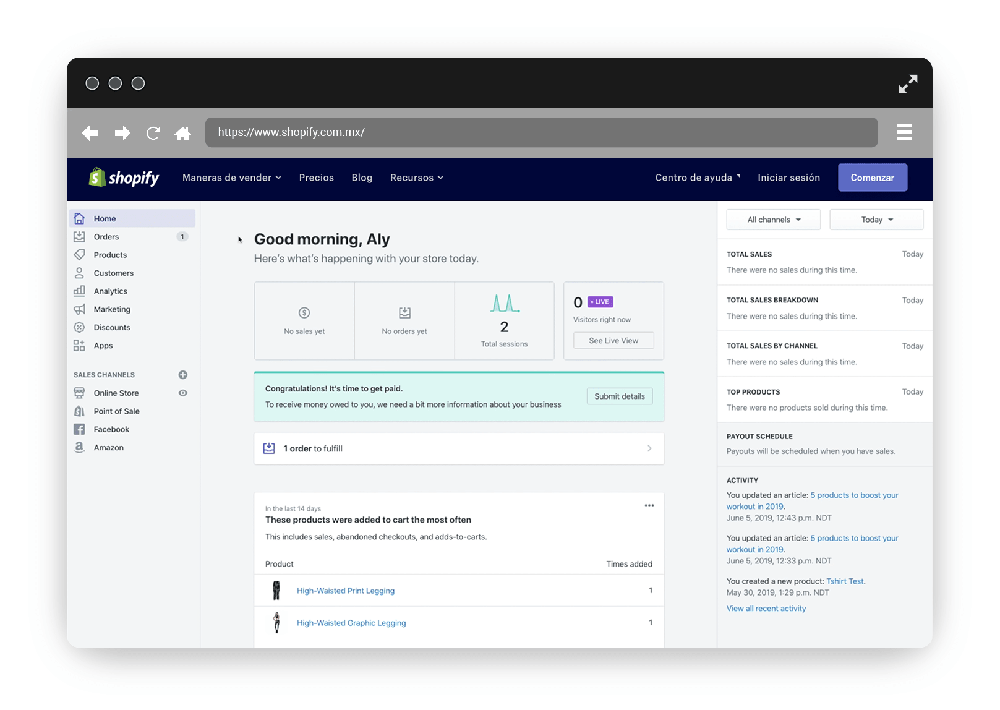Select Discounts label in the sidebar
1000x710 pixels.
tap(112, 327)
